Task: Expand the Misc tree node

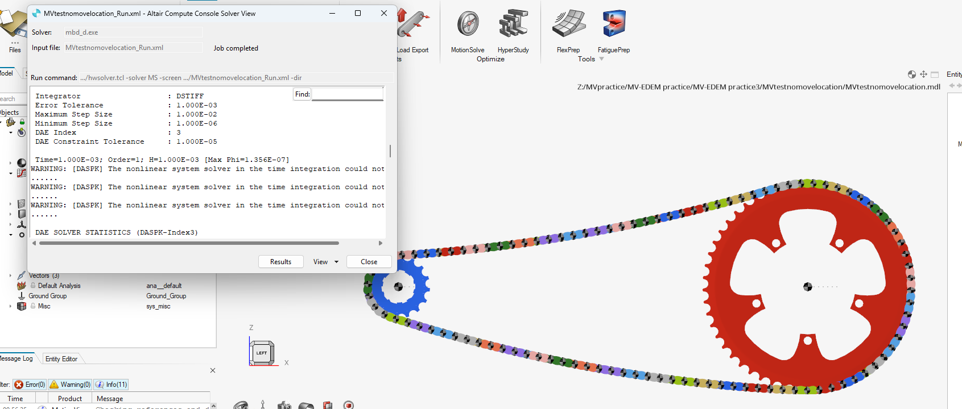Action: (x=10, y=306)
